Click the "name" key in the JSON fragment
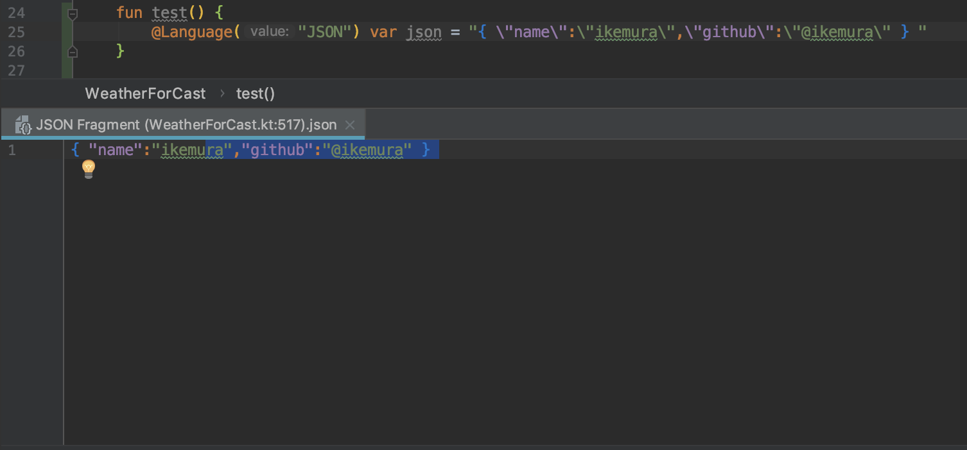This screenshot has width=967, height=450. pyautogui.click(x=116, y=150)
